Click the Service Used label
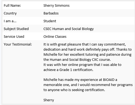Viewport: 135px width, 105px height. pos(14,37)
